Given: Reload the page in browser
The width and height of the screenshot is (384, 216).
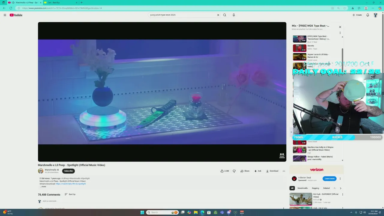Looking at the screenshot, I should click(x=11, y=8).
